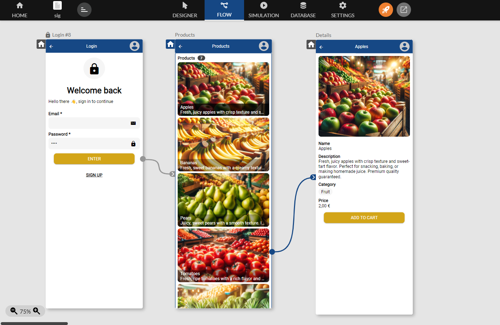The image size is (500, 325).
Task: Select the Pears product card
Action: tap(223, 200)
